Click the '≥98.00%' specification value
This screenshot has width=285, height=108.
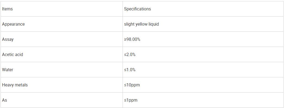click(132, 39)
